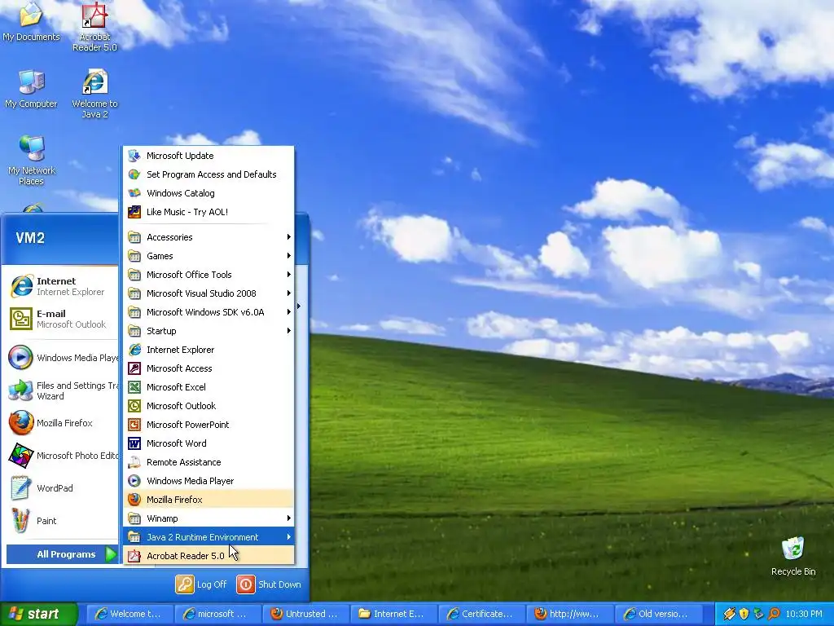
Task: Switch to microsoft ... taskbar window
Action: tap(217, 614)
